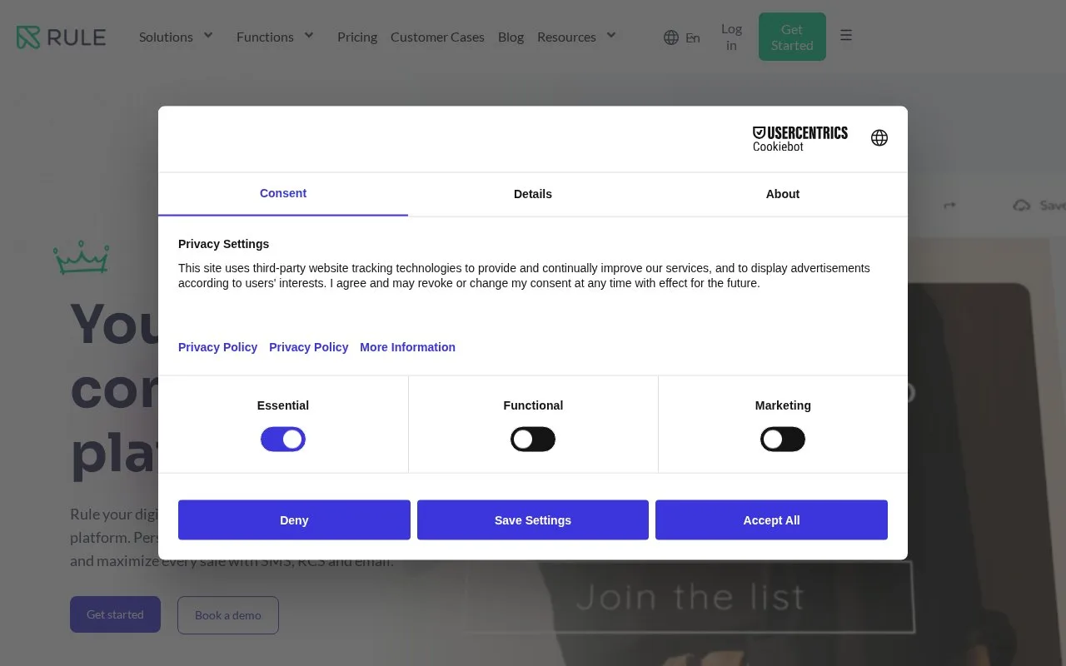Viewport: 1066px width, 666px height.
Task: Open the hamburger menu icon
Action: point(846,35)
